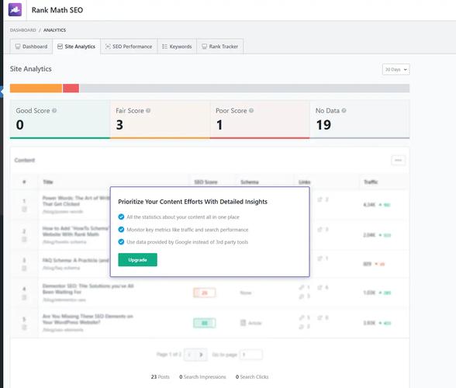Follow the DASHBOARD breadcrumb link
Image resolution: width=456 pixels, height=388 pixels.
point(23,30)
